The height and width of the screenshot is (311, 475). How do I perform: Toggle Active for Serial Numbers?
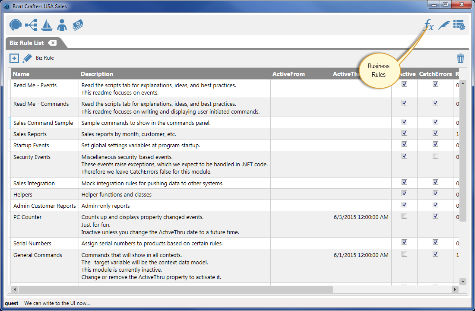coord(405,242)
